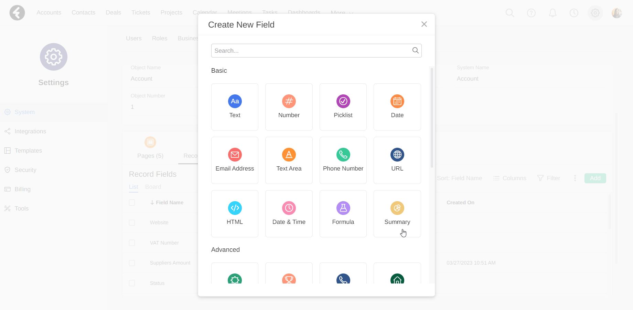This screenshot has width=633, height=310.
Task: Open Templates in the settings sidebar
Action: 54,151
